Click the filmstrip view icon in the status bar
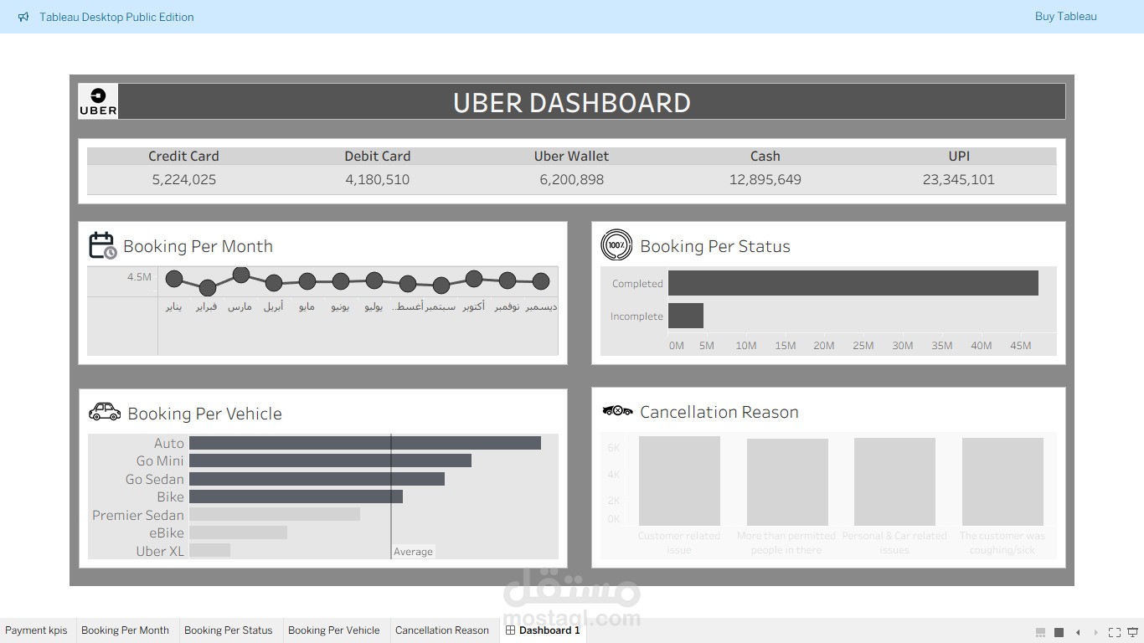The width and height of the screenshot is (1144, 643). click(1039, 631)
